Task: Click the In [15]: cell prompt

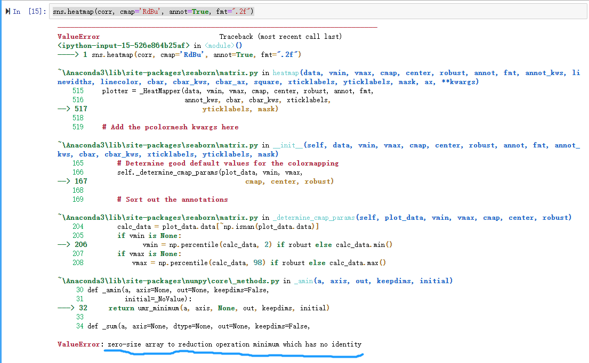Action: pyautogui.click(x=29, y=12)
